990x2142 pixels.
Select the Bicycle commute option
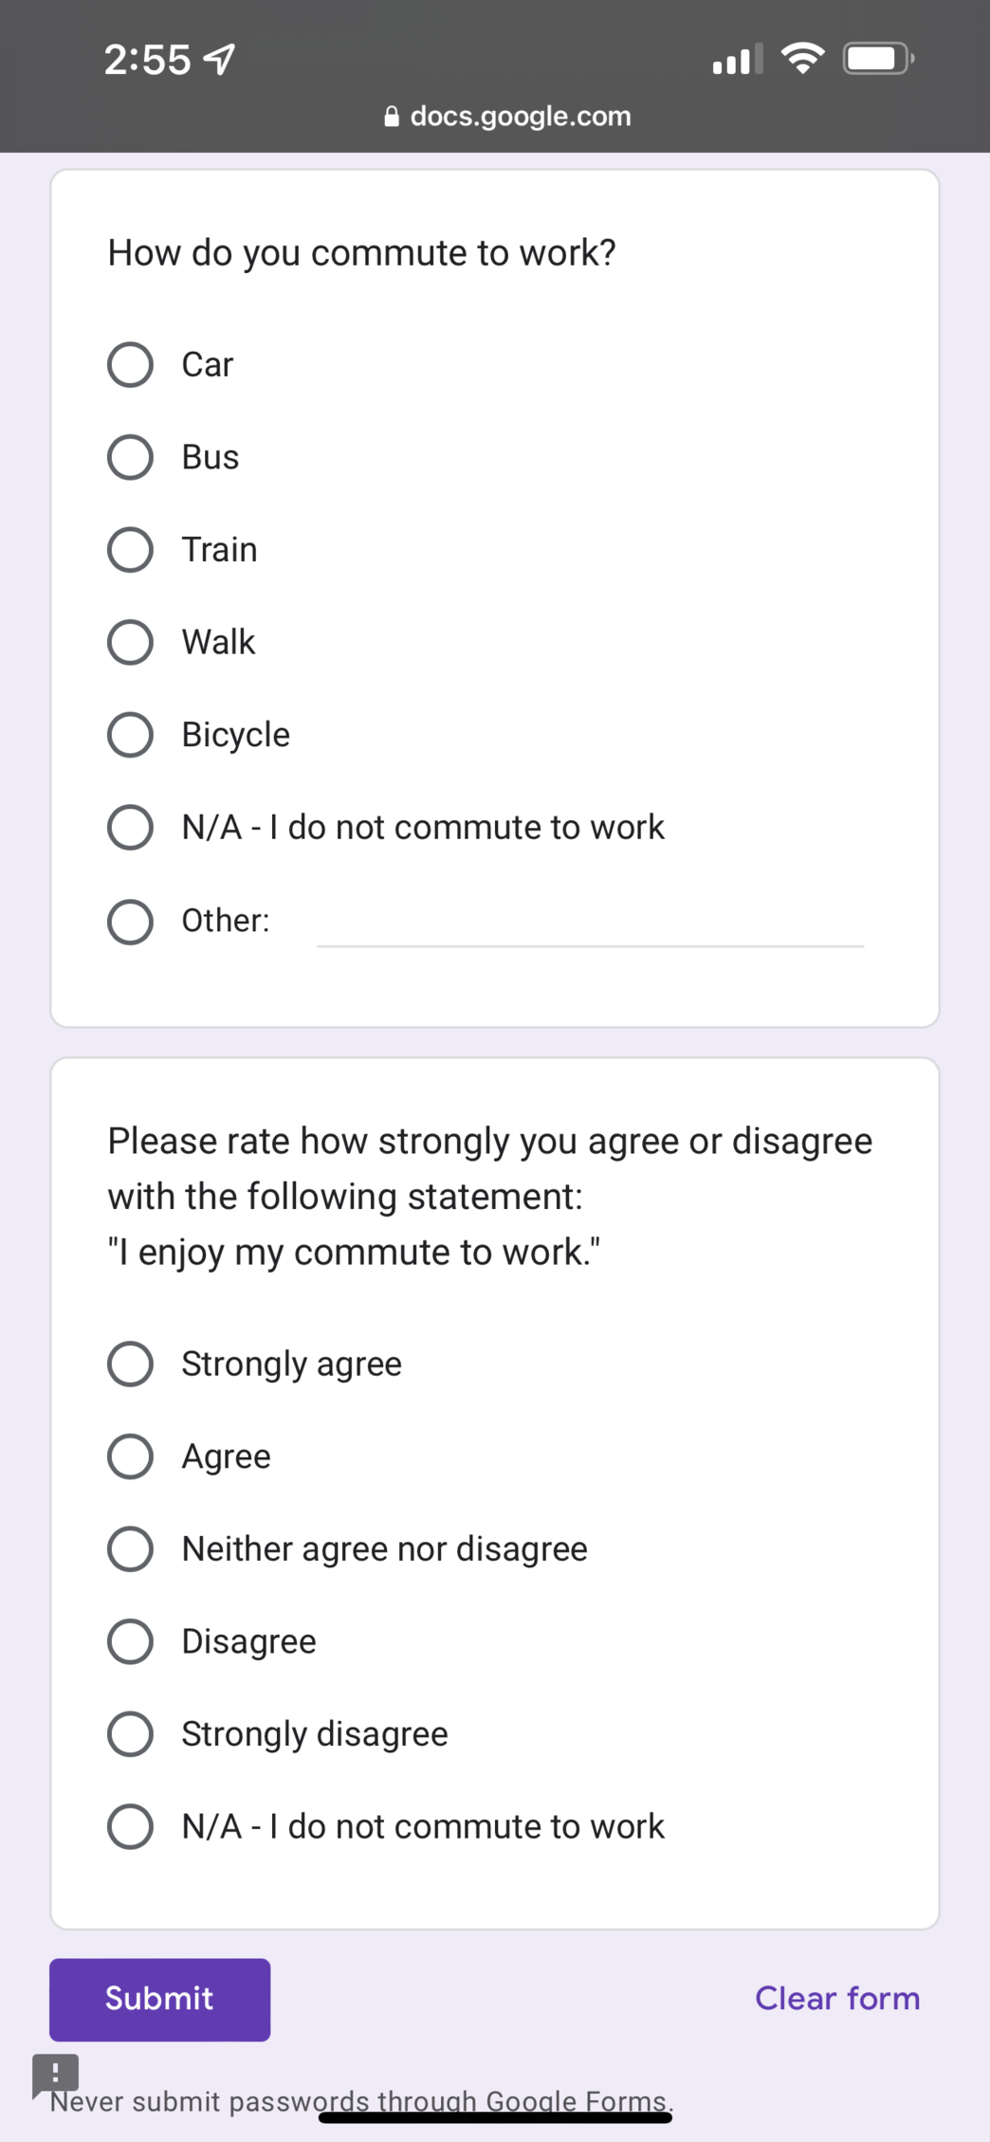(x=130, y=734)
